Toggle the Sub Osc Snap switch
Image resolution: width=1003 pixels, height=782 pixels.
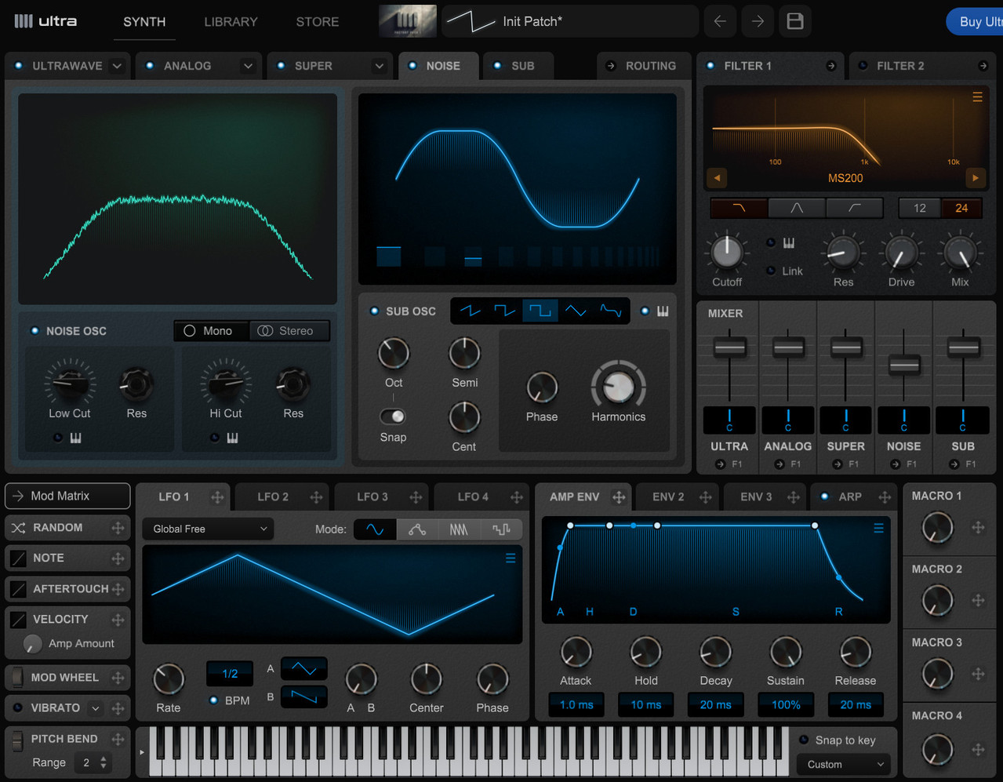393,416
